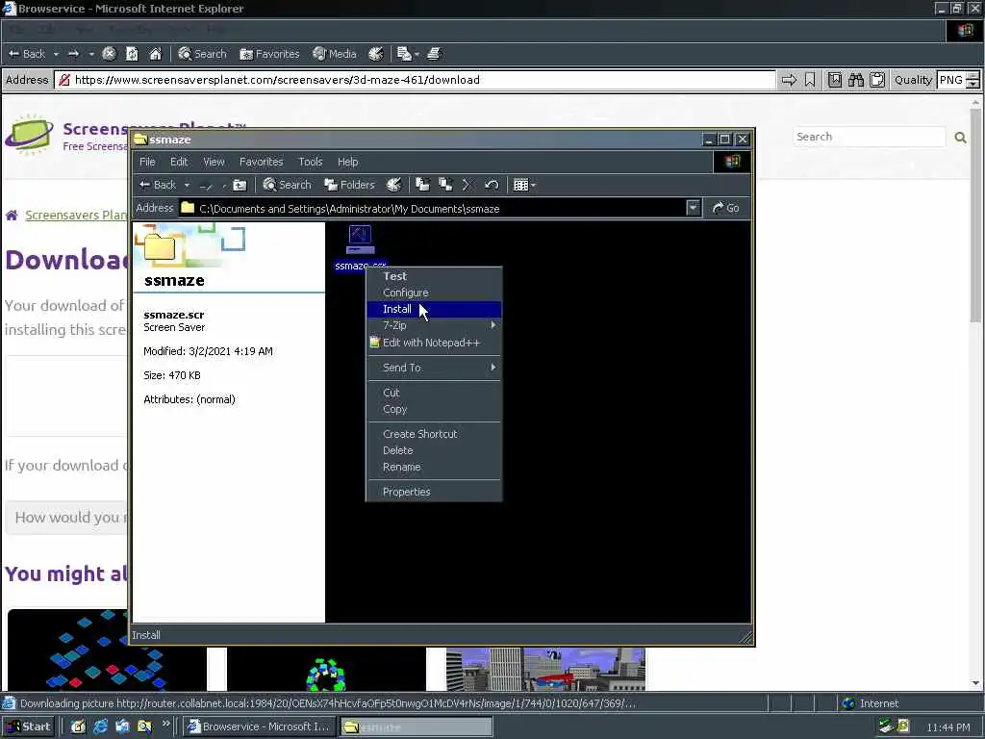Choose Delete in the context menu
985x739 pixels.
(x=434, y=450)
